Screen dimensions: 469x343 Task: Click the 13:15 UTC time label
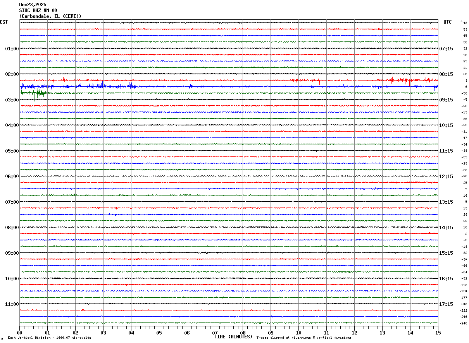446,202
